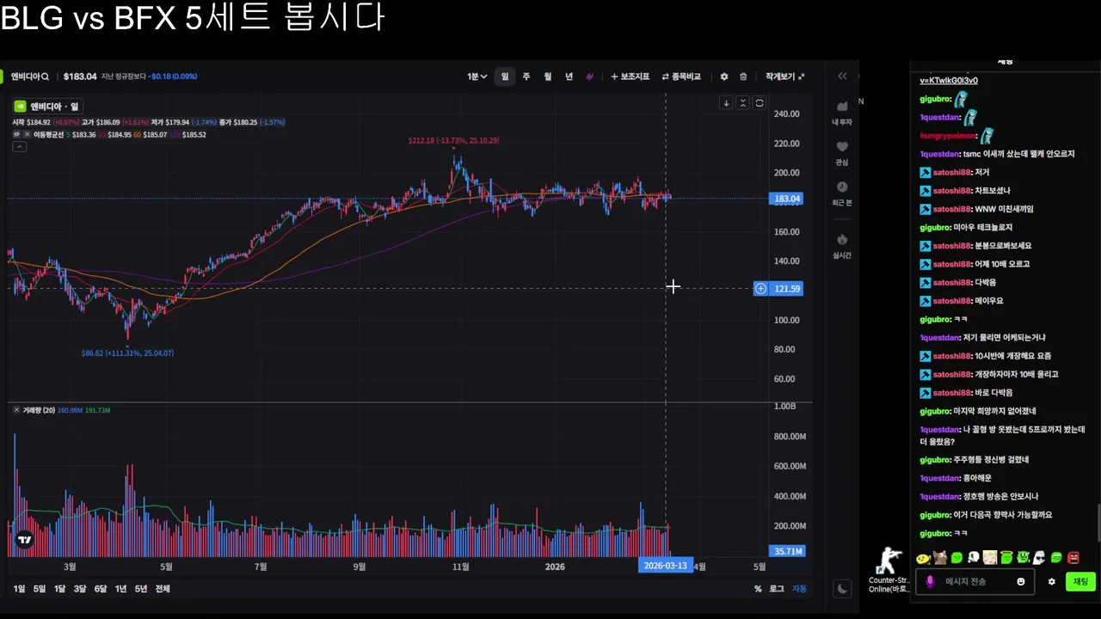The width and height of the screenshot is (1101, 619).
Task: Toggle % percent scale
Action: [x=758, y=589]
